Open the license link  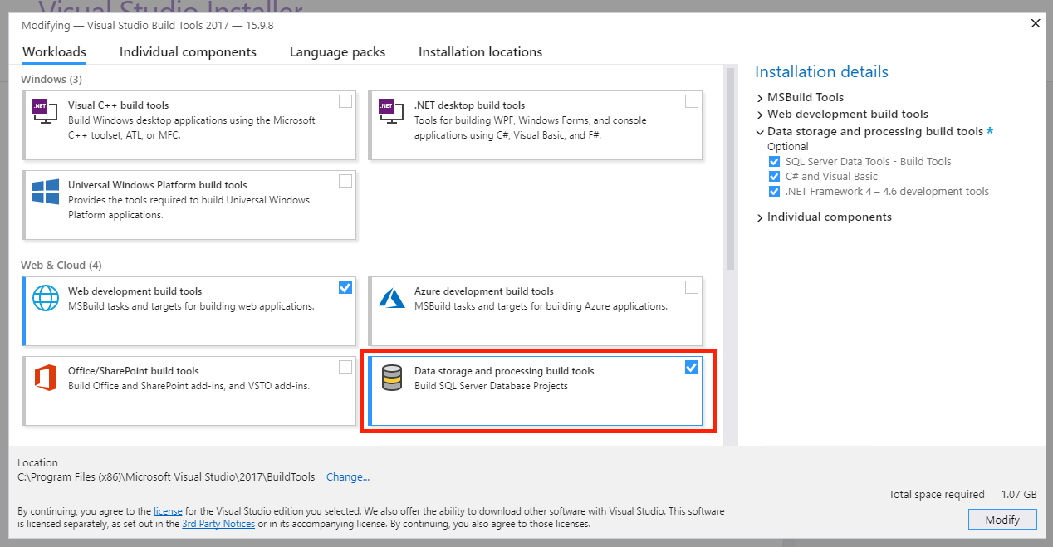(168, 511)
